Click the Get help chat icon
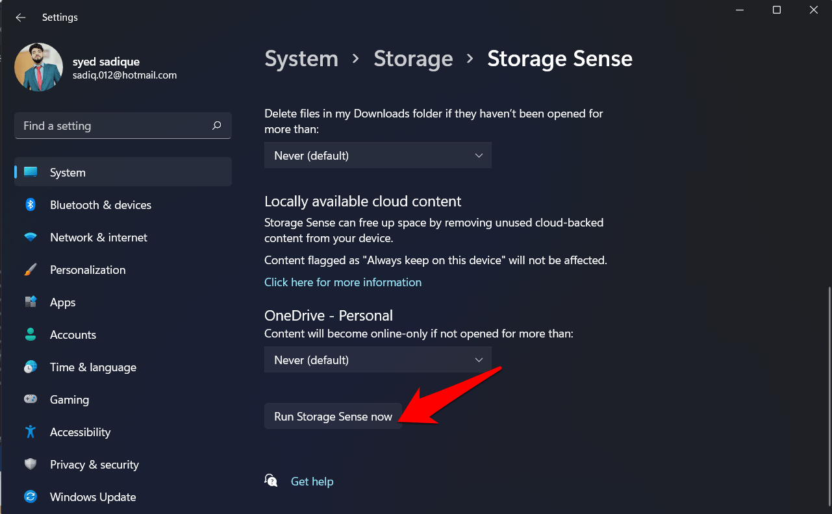Image resolution: width=832 pixels, height=514 pixels. pos(271,481)
